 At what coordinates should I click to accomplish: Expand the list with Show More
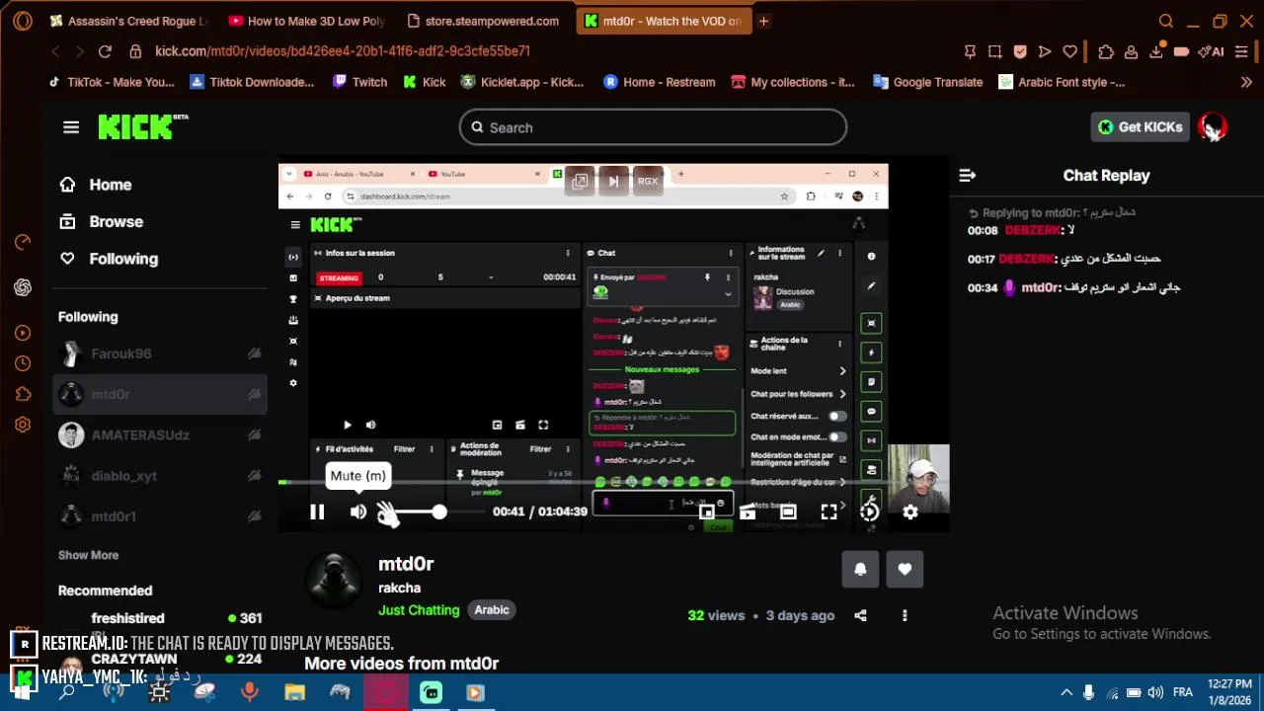pyautogui.click(x=88, y=555)
